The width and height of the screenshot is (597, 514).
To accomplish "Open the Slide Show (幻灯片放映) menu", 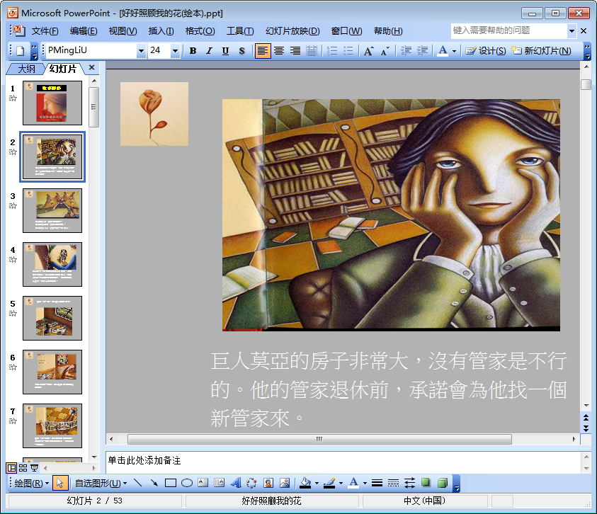I will click(292, 31).
